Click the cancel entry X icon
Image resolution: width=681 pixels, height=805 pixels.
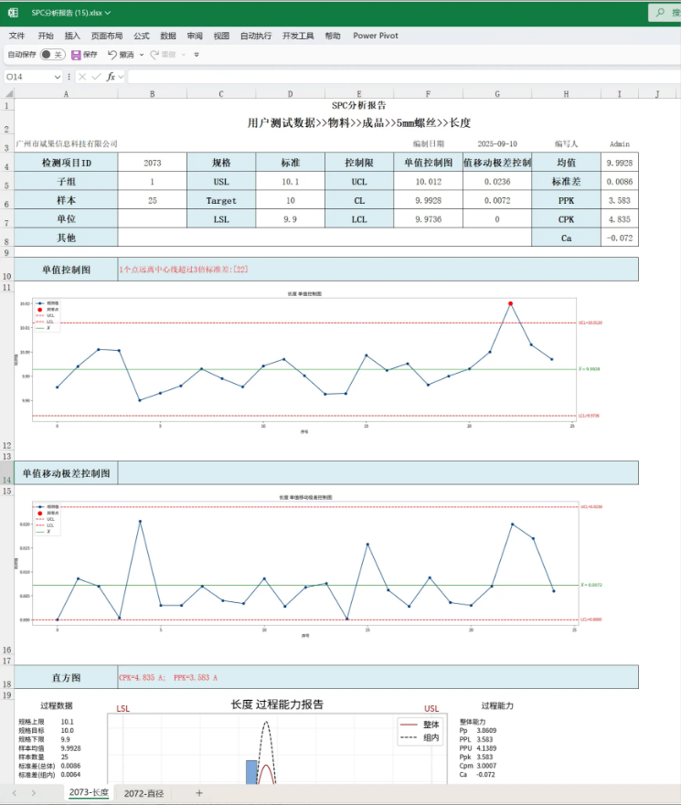(81, 77)
